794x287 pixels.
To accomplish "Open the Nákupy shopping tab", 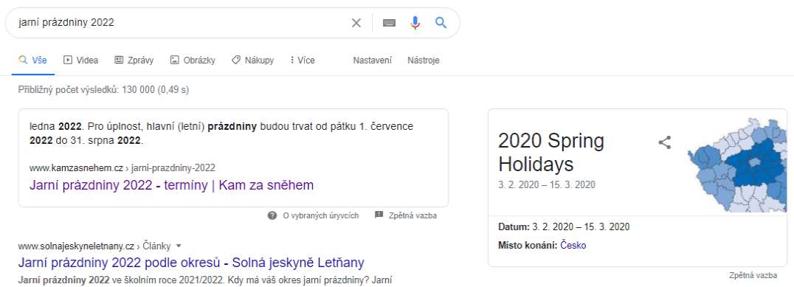I will pyautogui.click(x=252, y=60).
